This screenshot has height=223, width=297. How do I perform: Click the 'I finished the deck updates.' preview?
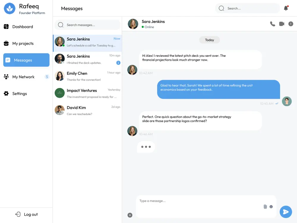click(x=84, y=63)
